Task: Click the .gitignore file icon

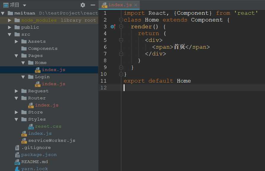Action: pyautogui.click(x=17, y=148)
